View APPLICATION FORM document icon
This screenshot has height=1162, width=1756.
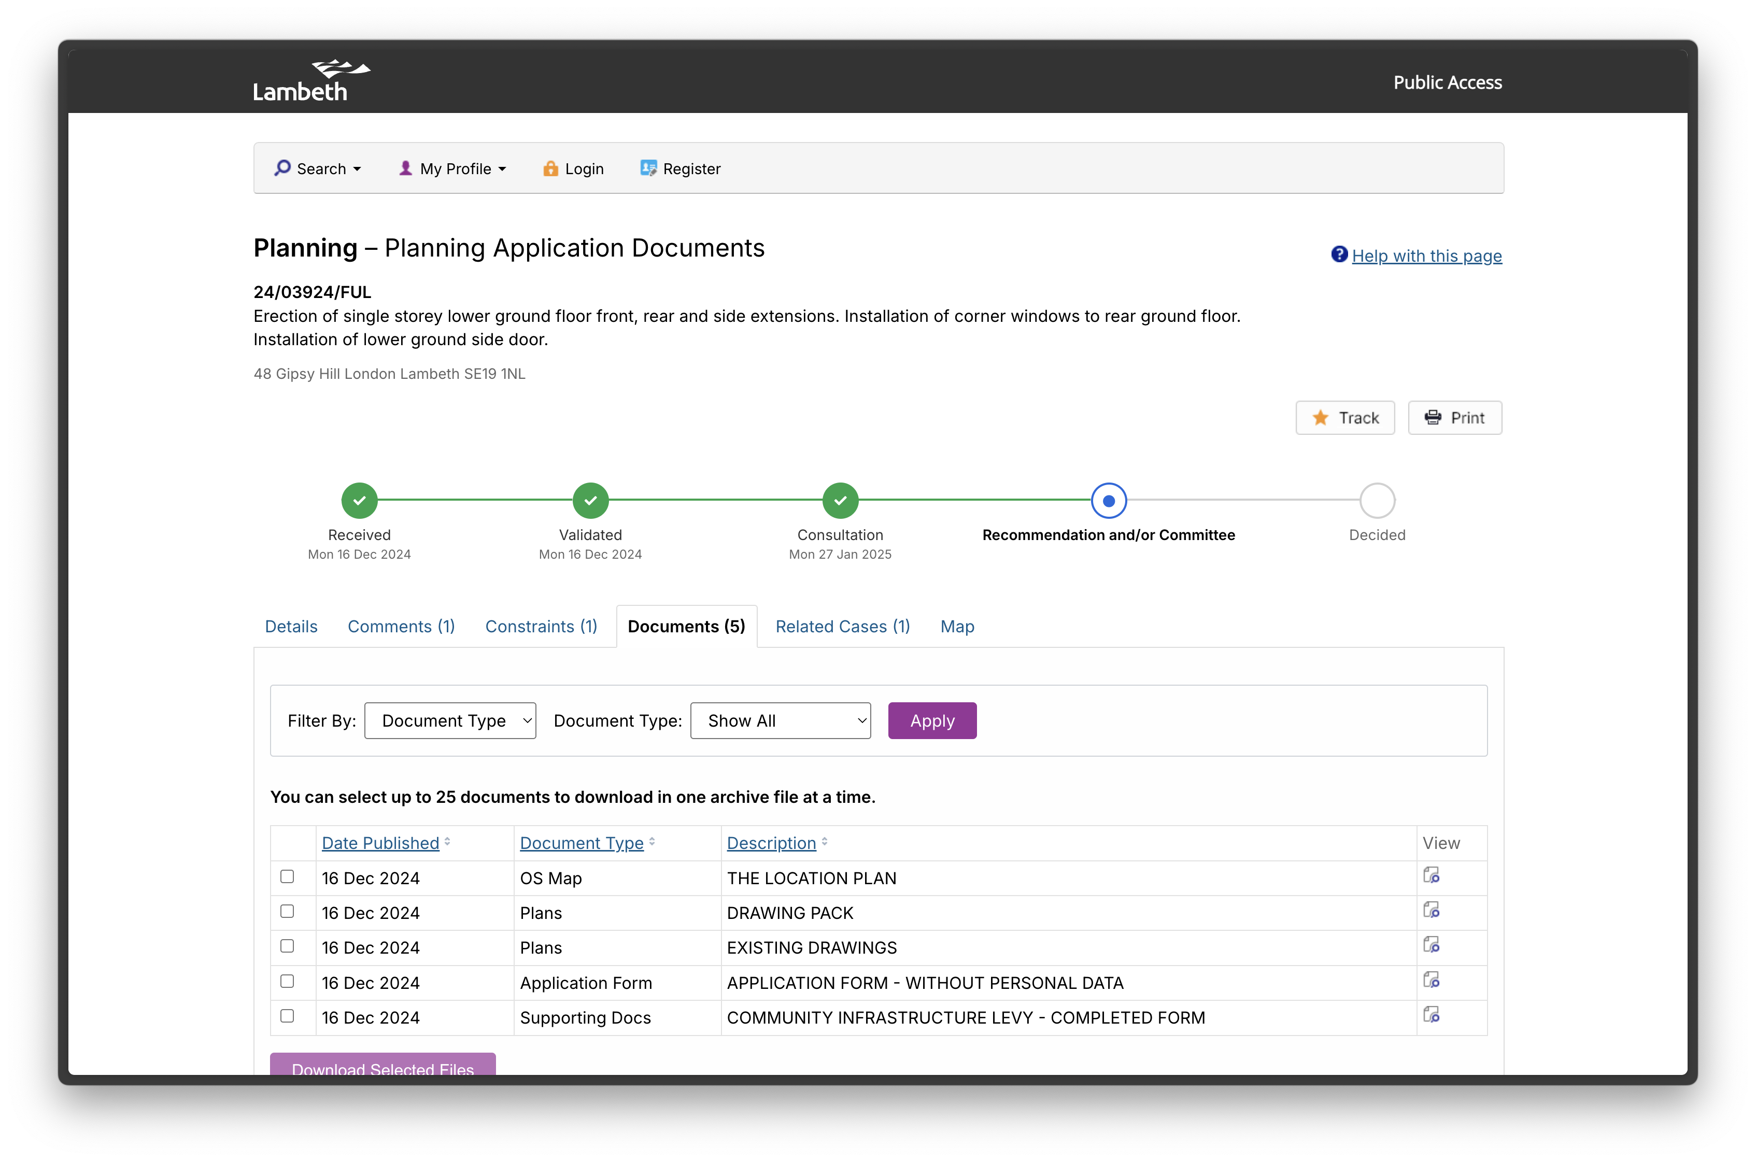[1432, 981]
